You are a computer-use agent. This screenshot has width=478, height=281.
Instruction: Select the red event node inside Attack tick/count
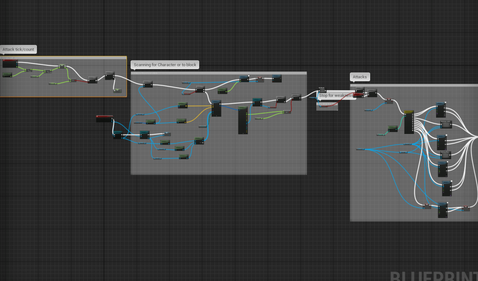(10, 63)
